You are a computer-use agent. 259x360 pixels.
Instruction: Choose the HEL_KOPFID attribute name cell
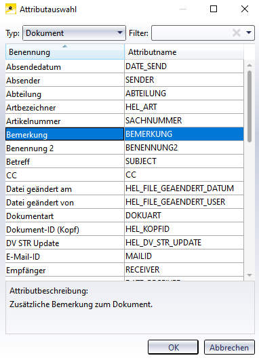tap(184, 229)
